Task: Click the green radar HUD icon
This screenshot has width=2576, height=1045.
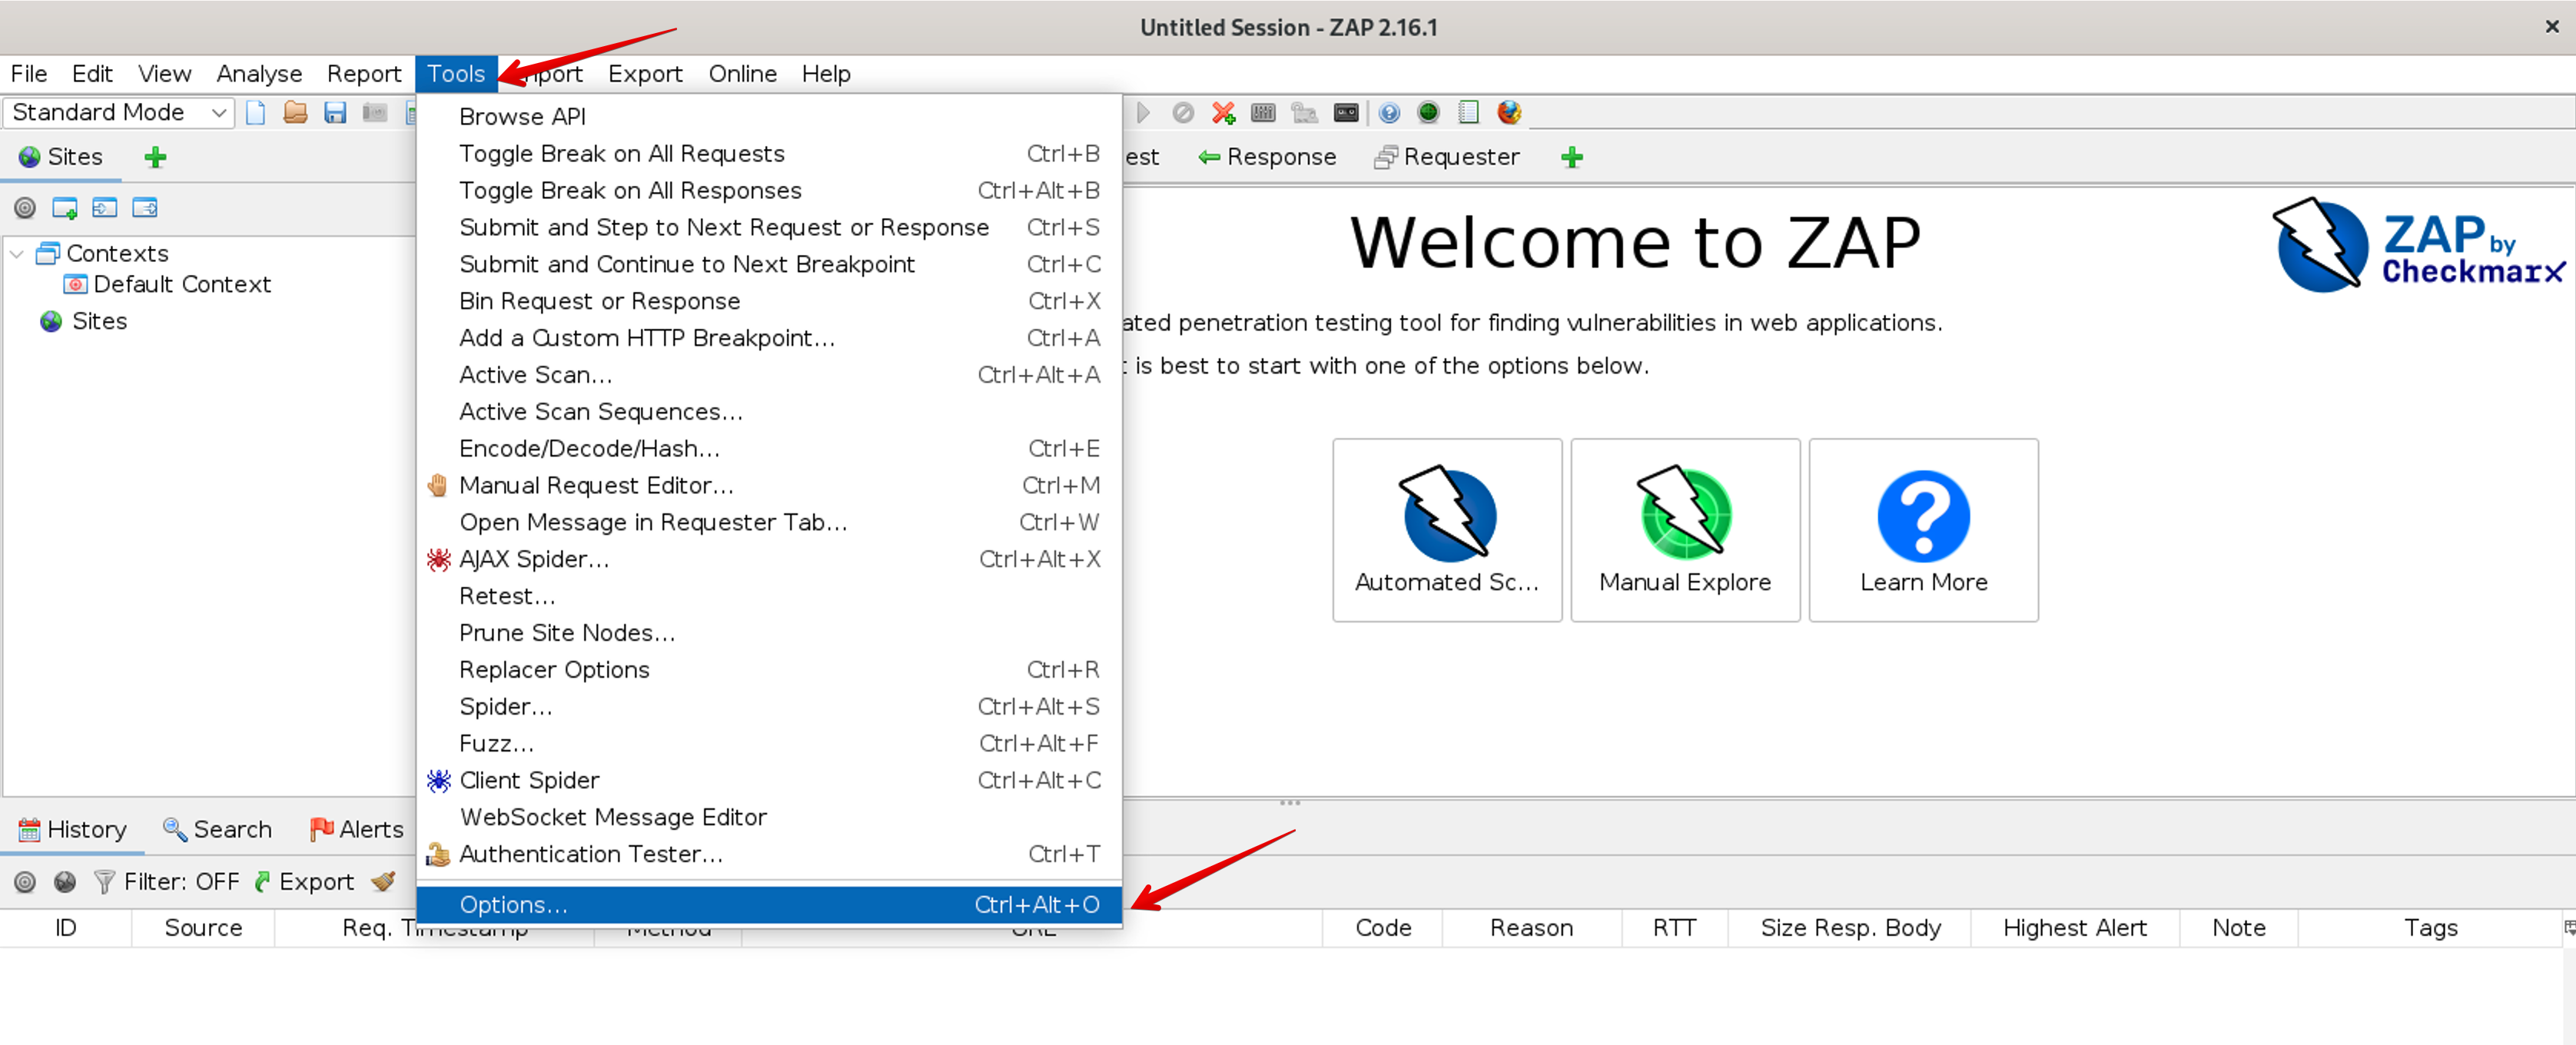Action: (1428, 113)
